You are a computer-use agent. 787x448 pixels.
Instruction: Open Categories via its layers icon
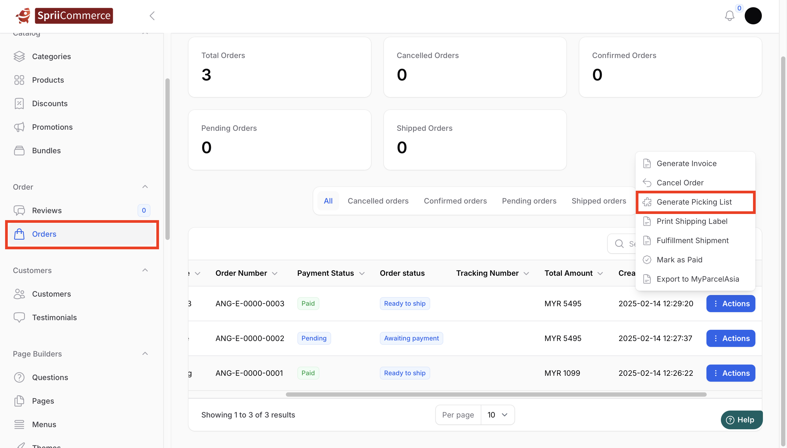[x=19, y=56]
